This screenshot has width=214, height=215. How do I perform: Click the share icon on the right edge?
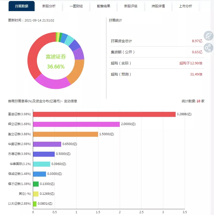208,48
